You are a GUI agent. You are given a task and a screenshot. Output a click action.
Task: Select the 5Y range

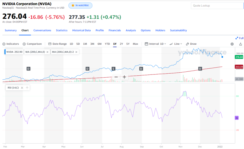(128, 44)
